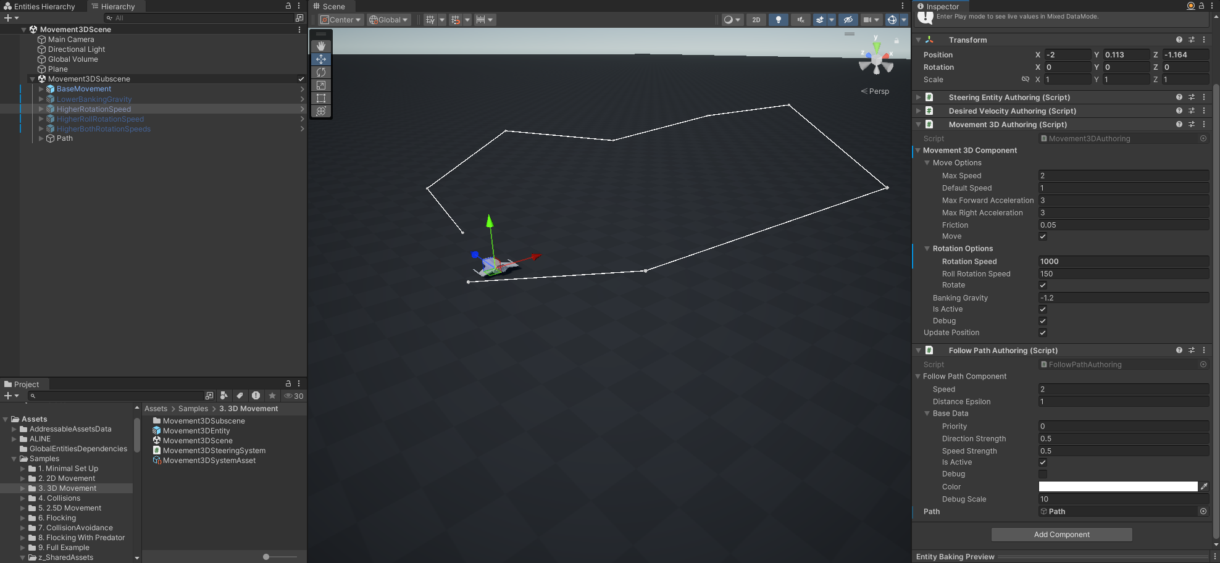Expand Steering Entity Authoring component
The height and width of the screenshot is (563, 1220).
pos(918,98)
